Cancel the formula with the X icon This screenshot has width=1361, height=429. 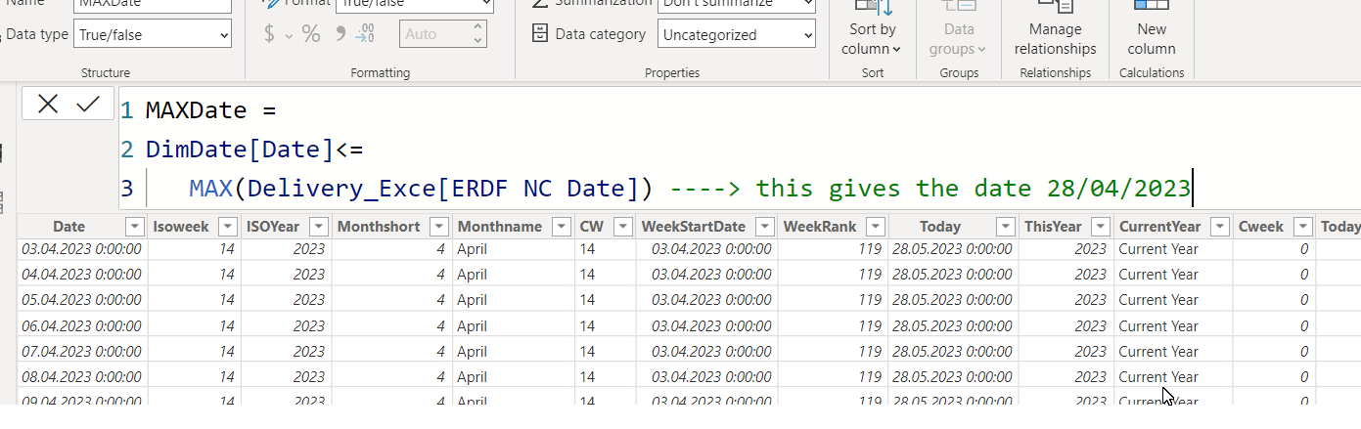[47, 105]
